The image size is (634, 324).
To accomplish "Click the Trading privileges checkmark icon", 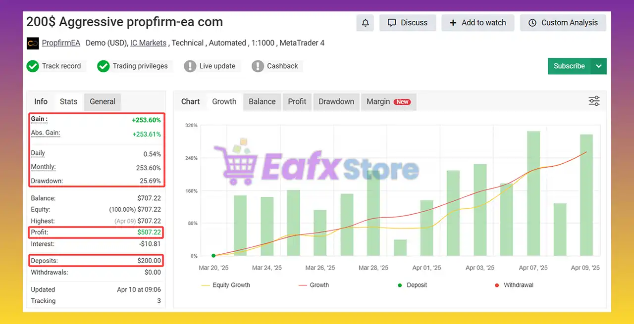I will click(104, 66).
